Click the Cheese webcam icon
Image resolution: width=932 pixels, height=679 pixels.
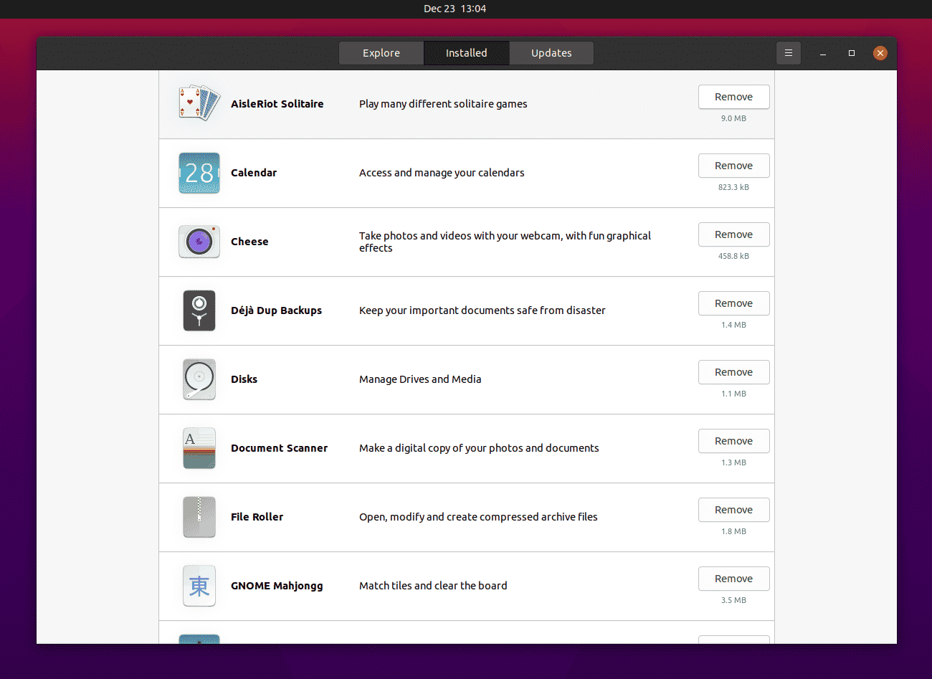coord(199,242)
